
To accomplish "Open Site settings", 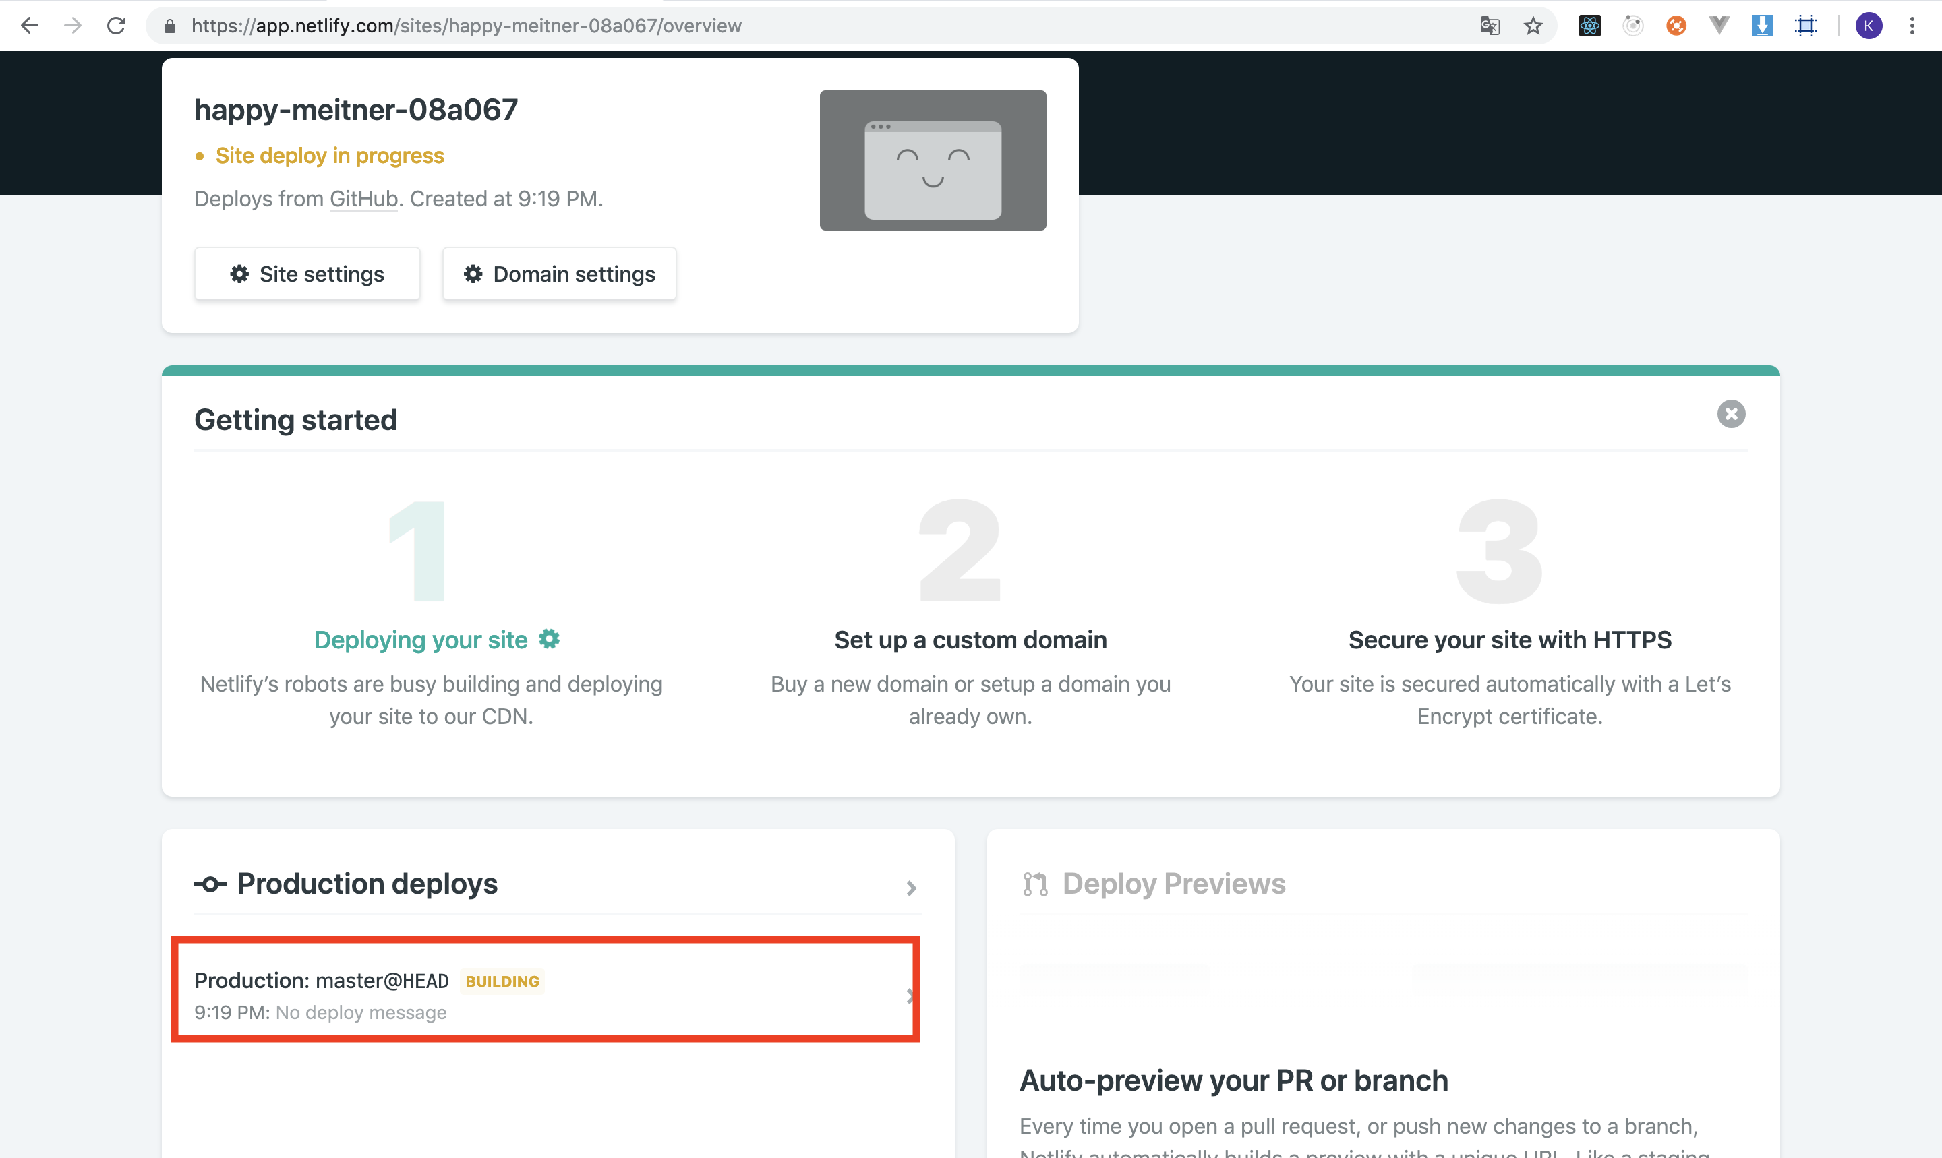I will pyautogui.click(x=307, y=274).
